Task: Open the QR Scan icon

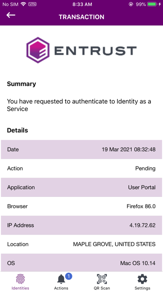Action: point(102,279)
